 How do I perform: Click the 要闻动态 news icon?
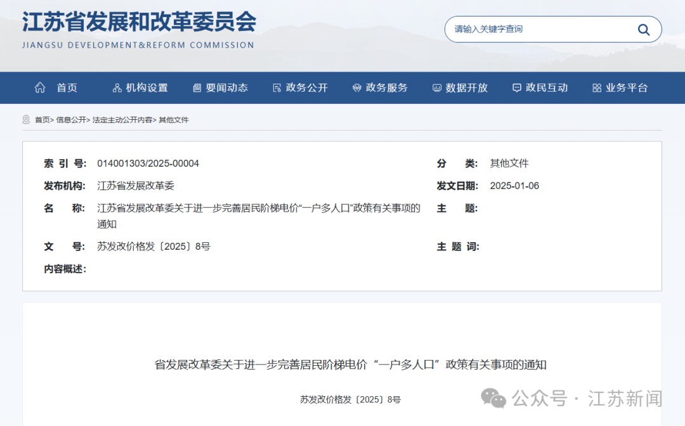click(197, 88)
